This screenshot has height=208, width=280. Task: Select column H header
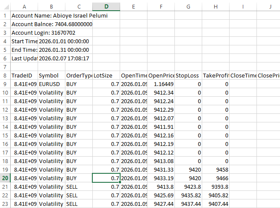[x=215, y=7]
